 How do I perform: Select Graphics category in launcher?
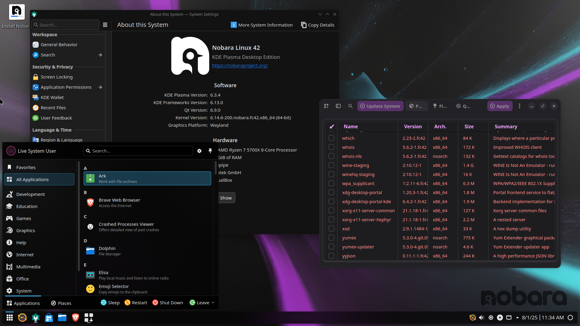point(39,230)
